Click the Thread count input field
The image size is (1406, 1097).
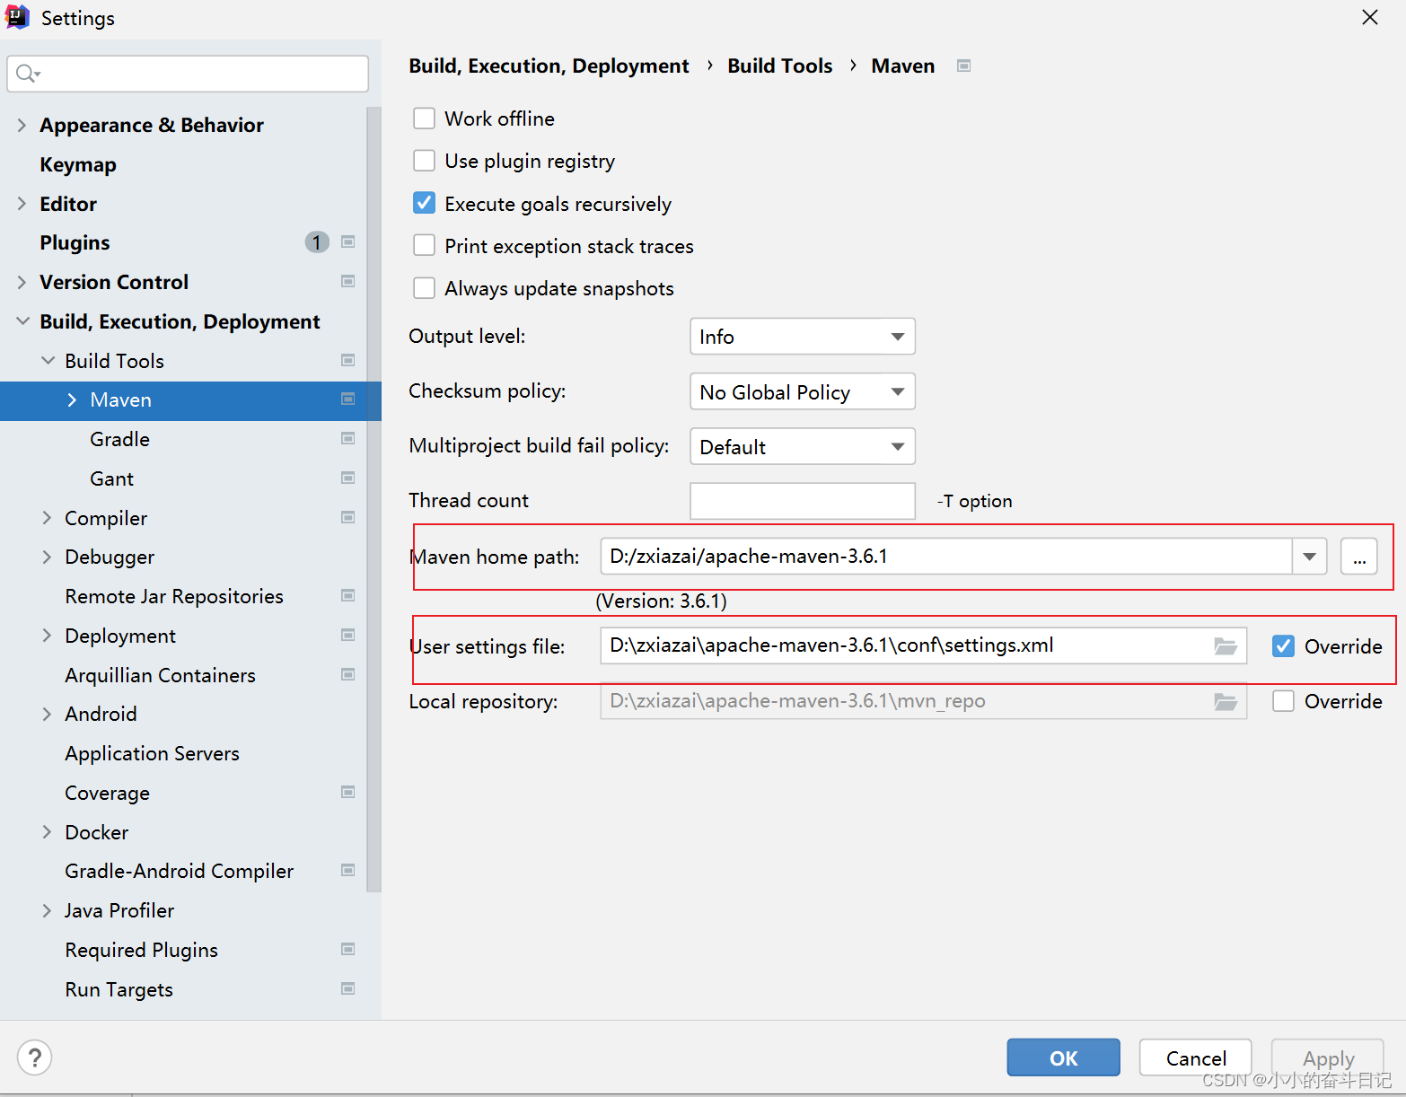[x=803, y=501]
